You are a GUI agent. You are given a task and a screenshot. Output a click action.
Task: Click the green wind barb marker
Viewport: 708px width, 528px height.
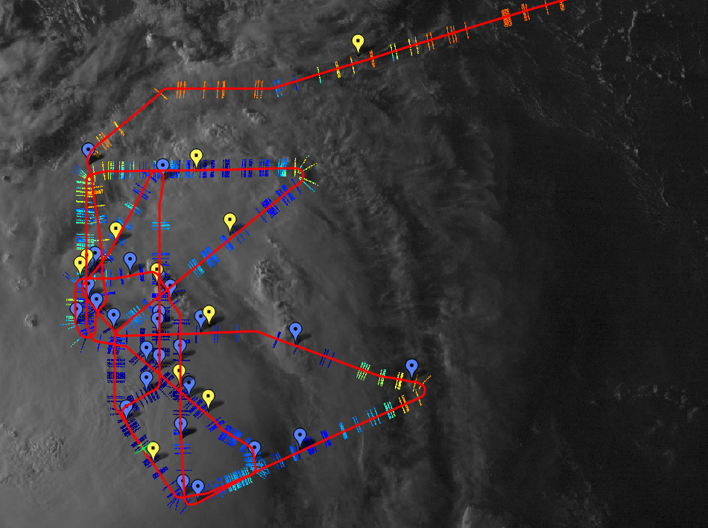[x=139, y=448]
